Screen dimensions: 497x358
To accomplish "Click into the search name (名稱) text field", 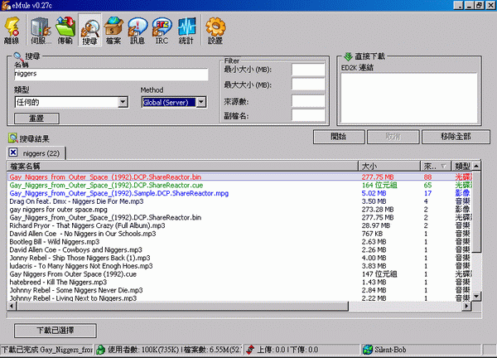I will click(111, 75).
